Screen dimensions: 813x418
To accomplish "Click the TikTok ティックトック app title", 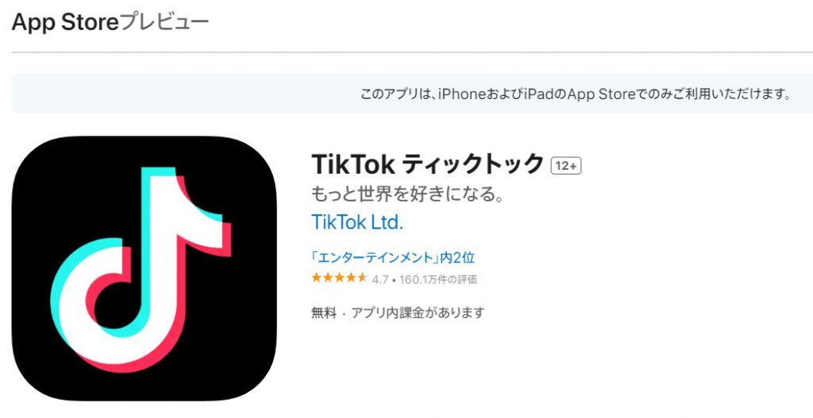I will tap(428, 165).
